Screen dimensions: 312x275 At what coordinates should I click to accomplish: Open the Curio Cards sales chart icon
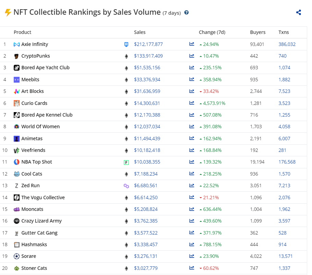pyautogui.click(x=192, y=103)
